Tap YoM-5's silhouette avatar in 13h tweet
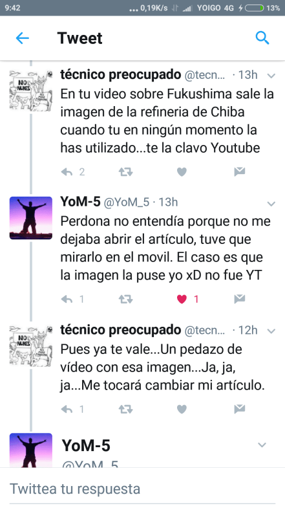The width and height of the screenshot is (285, 508). (x=31, y=218)
